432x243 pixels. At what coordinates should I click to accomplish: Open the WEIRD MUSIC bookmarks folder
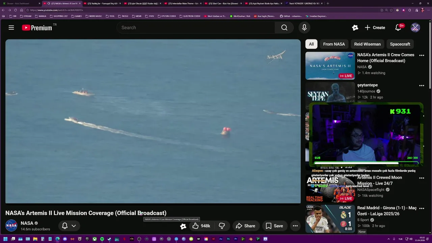tap(93, 16)
